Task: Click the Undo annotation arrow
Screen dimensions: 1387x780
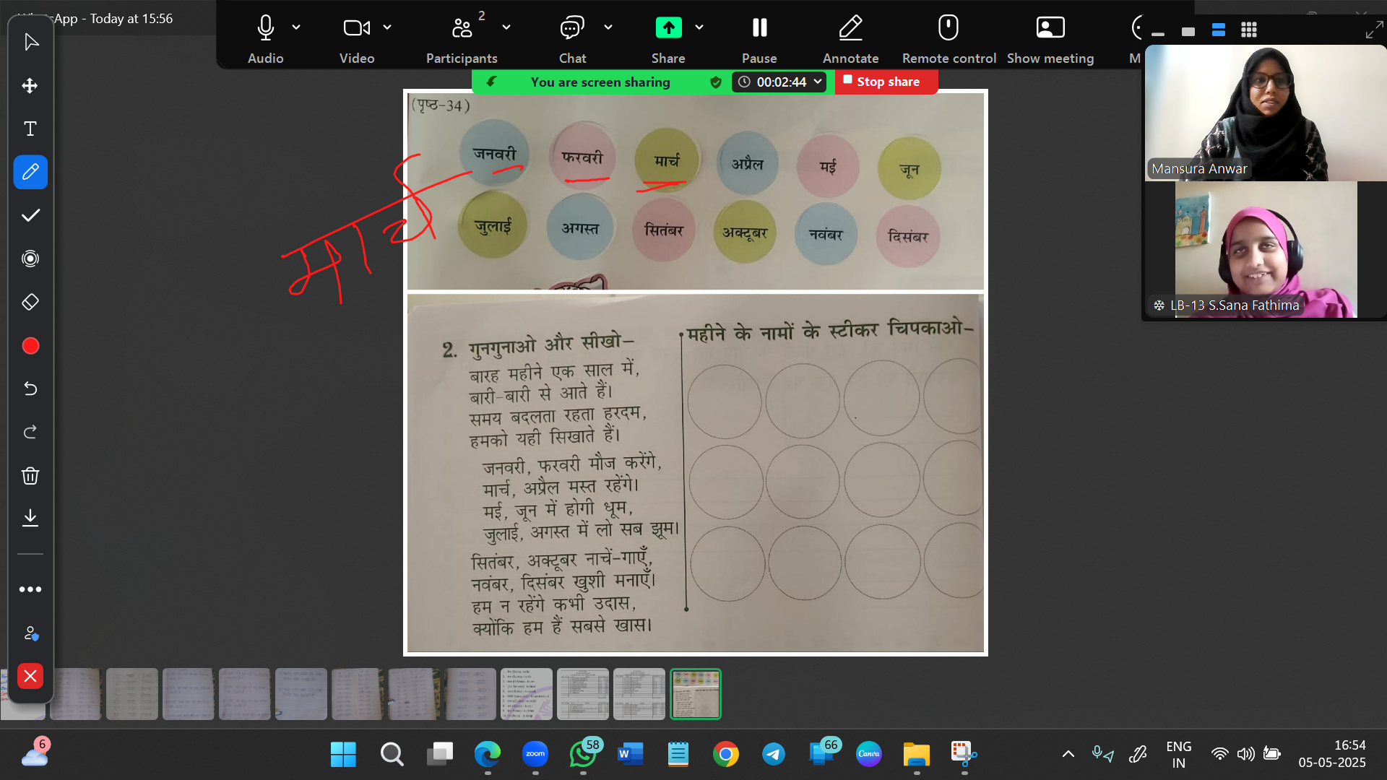Action: click(30, 389)
